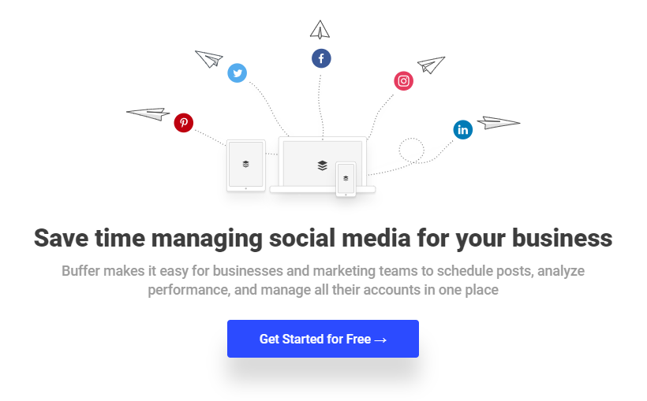Click the laptop device illustration
Image resolution: width=647 pixels, height=401 pixels.
323,165
